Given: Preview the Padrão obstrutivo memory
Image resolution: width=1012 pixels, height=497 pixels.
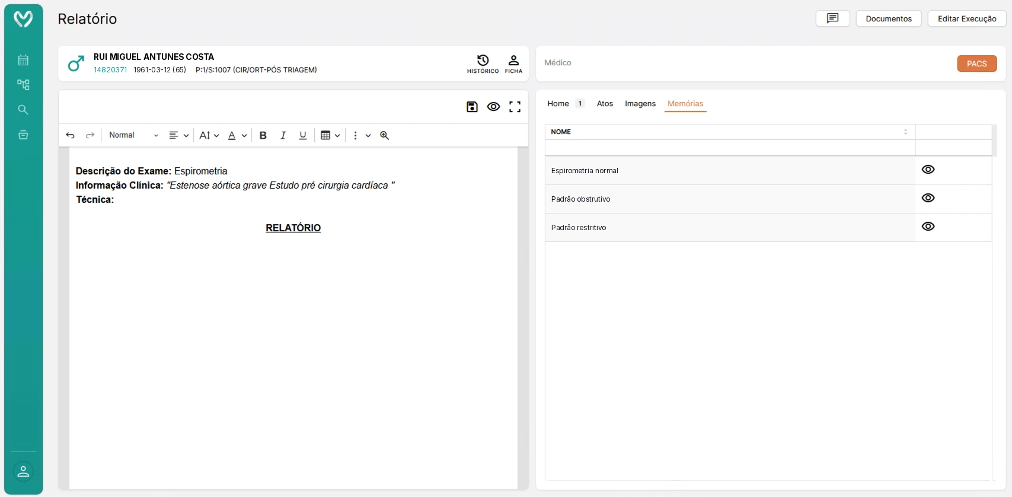Looking at the screenshot, I should pyautogui.click(x=928, y=198).
